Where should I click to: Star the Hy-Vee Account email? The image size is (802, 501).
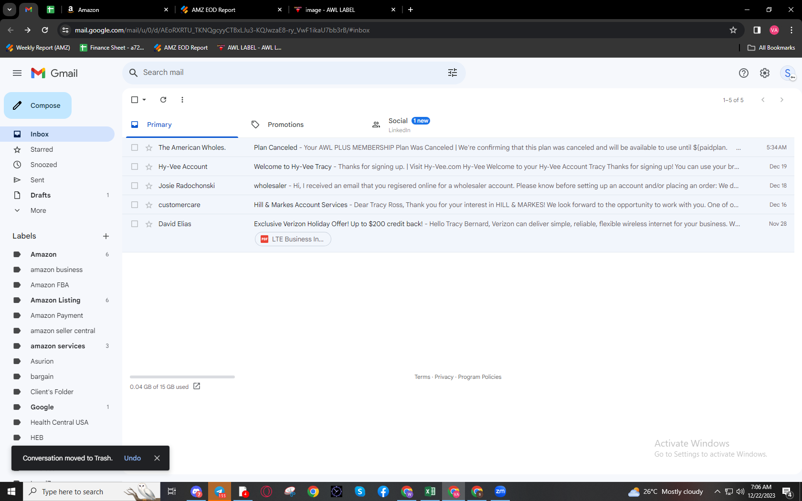(149, 167)
